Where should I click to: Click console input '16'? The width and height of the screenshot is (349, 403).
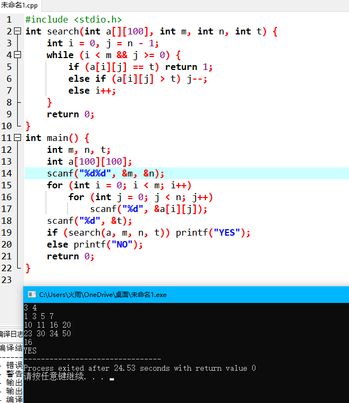pyautogui.click(x=28, y=342)
